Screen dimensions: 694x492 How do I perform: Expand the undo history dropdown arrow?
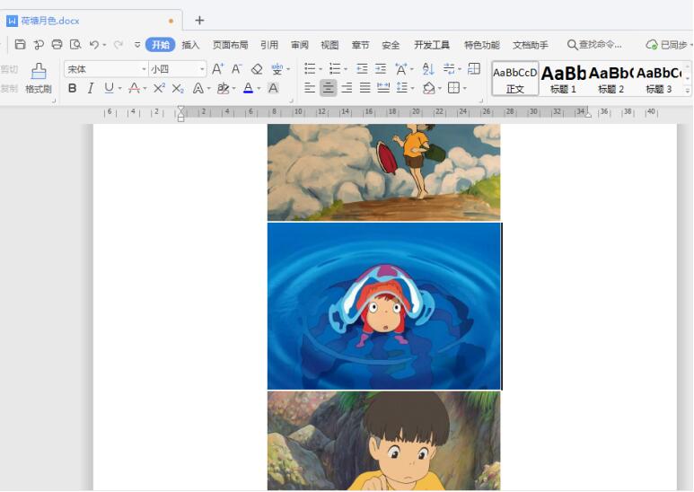(104, 45)
